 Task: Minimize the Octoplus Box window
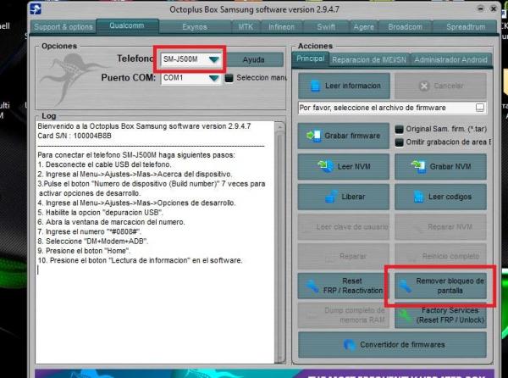tap(480, 8)
